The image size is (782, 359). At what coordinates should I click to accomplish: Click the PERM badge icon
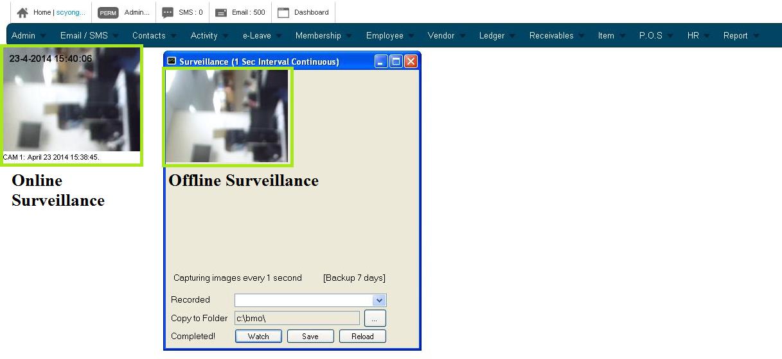coord(108,13)
